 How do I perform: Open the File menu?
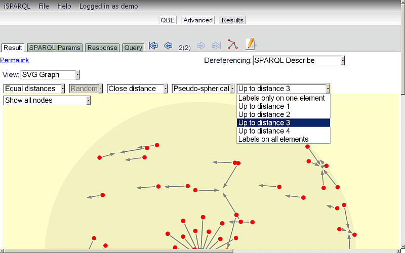click(44, 6)
